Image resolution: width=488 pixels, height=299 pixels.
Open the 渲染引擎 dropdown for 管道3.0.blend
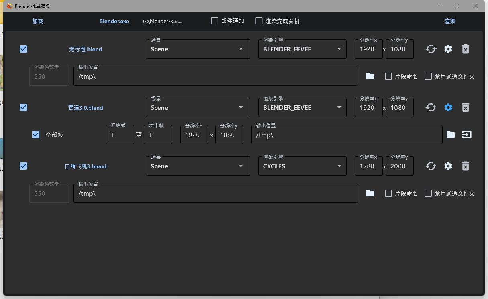(x=303, y=107)
